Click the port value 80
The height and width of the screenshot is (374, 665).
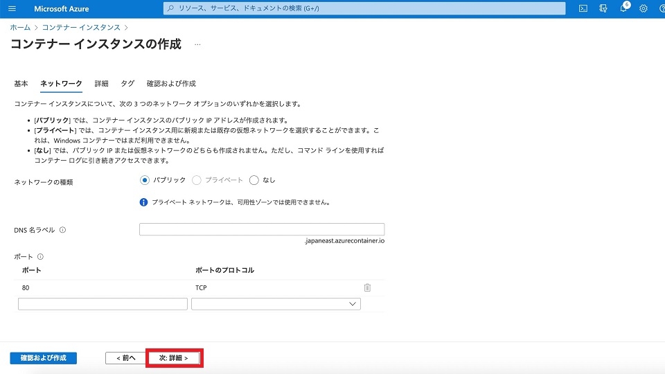(26, 287)
